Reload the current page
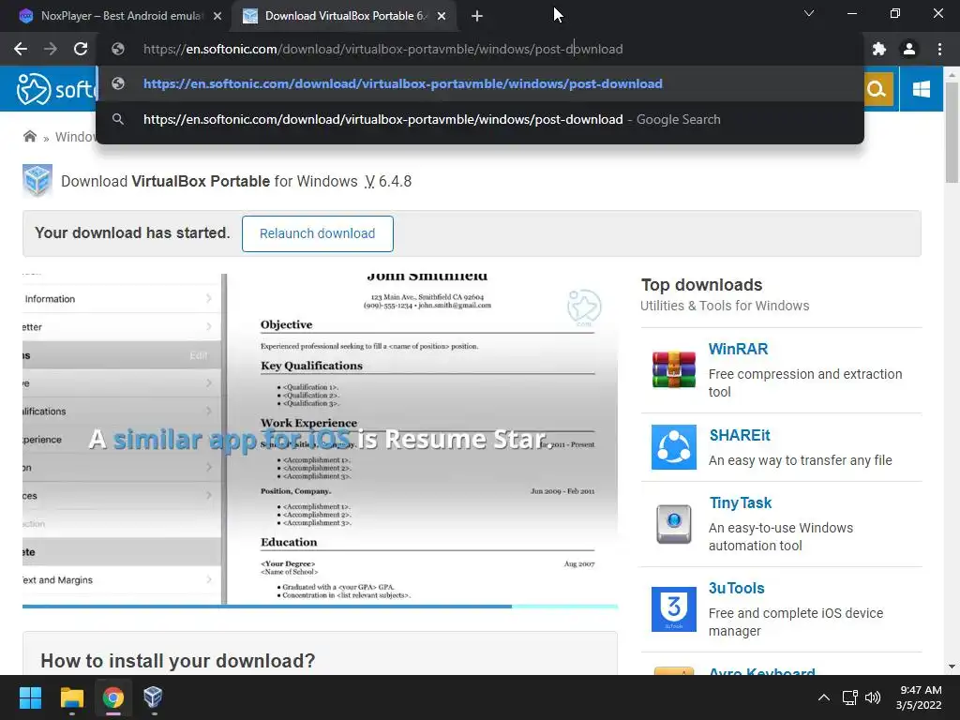Image resolution: width=960 pixels, height=720 pixels. (x=81, y=49)
